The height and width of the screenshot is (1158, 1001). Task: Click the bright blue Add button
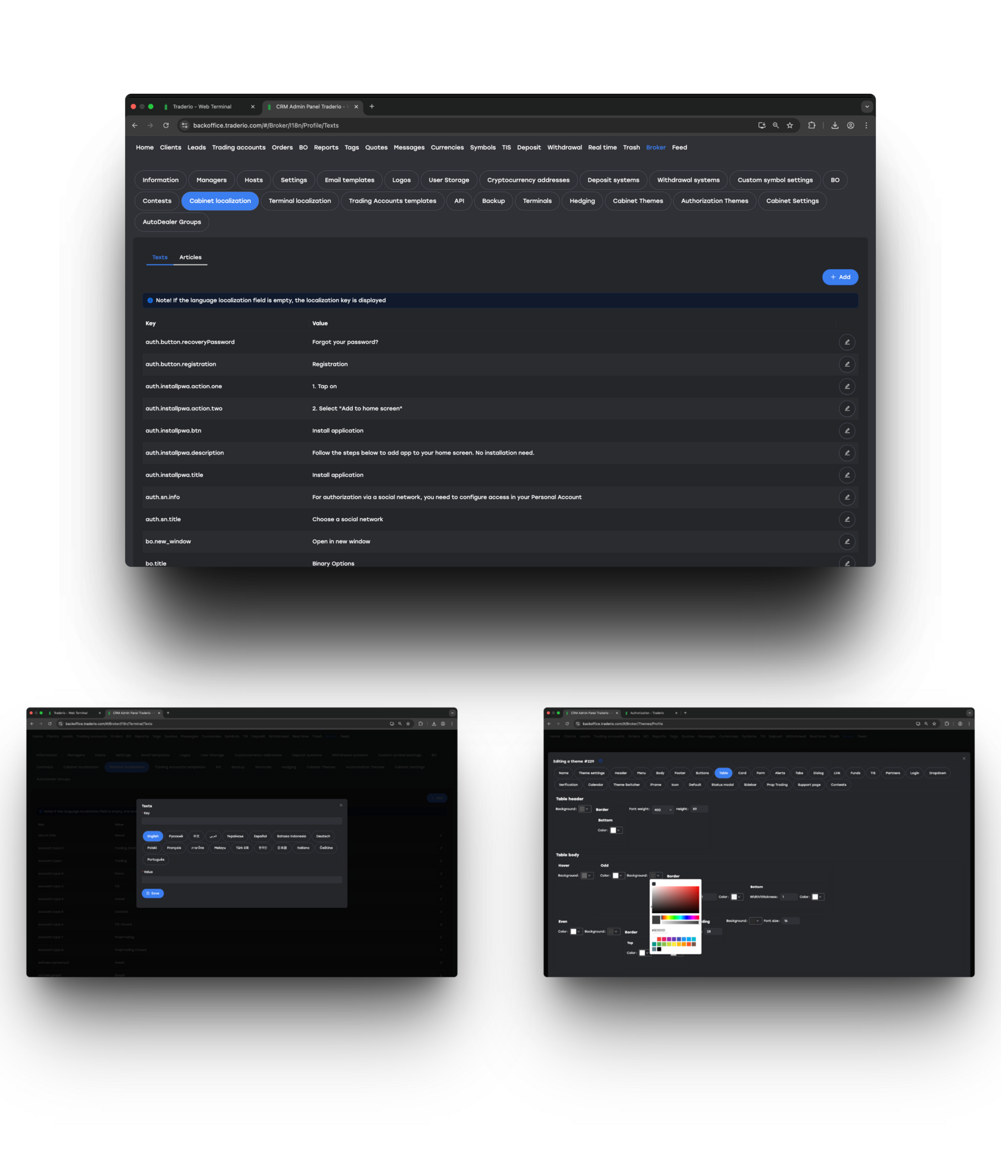click(840, 277)
